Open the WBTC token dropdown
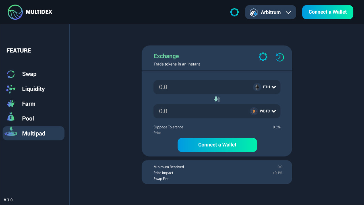364x205 pixels. [x=274, y=111]
